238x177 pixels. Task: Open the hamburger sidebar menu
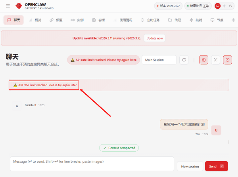[x=8, y=6]
